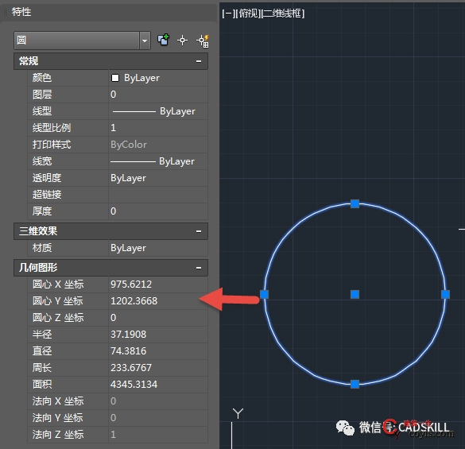
Task: Edit 圆心 Z 坐标 value 0
Action: coord(158,318)
